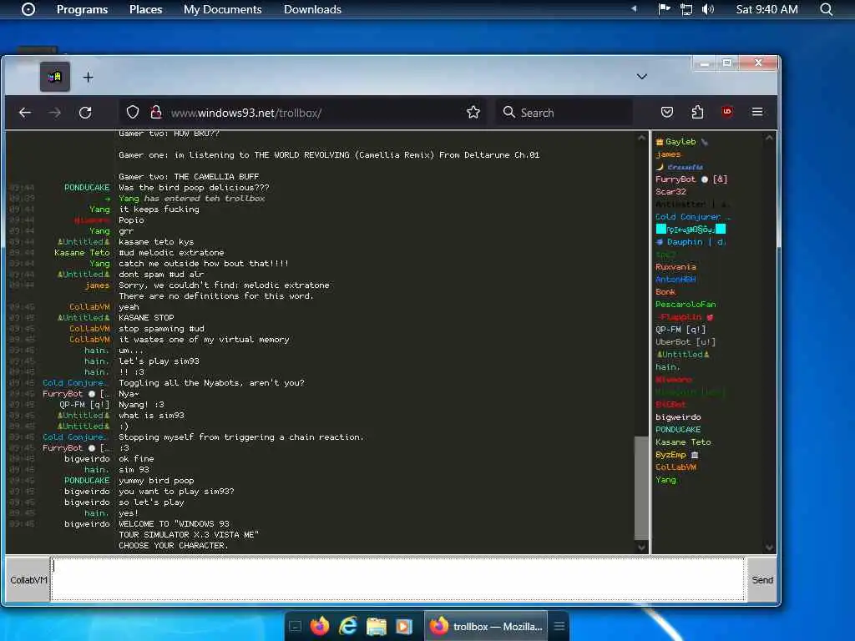The image size is (855, 641).
Task: Click inside the chat message box
Action: tap(397, 579)
